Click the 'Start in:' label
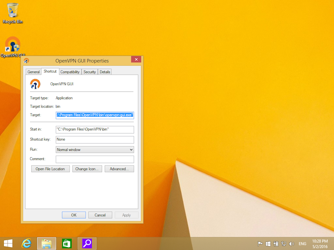The image size is (334, 250). click(36, 129)
